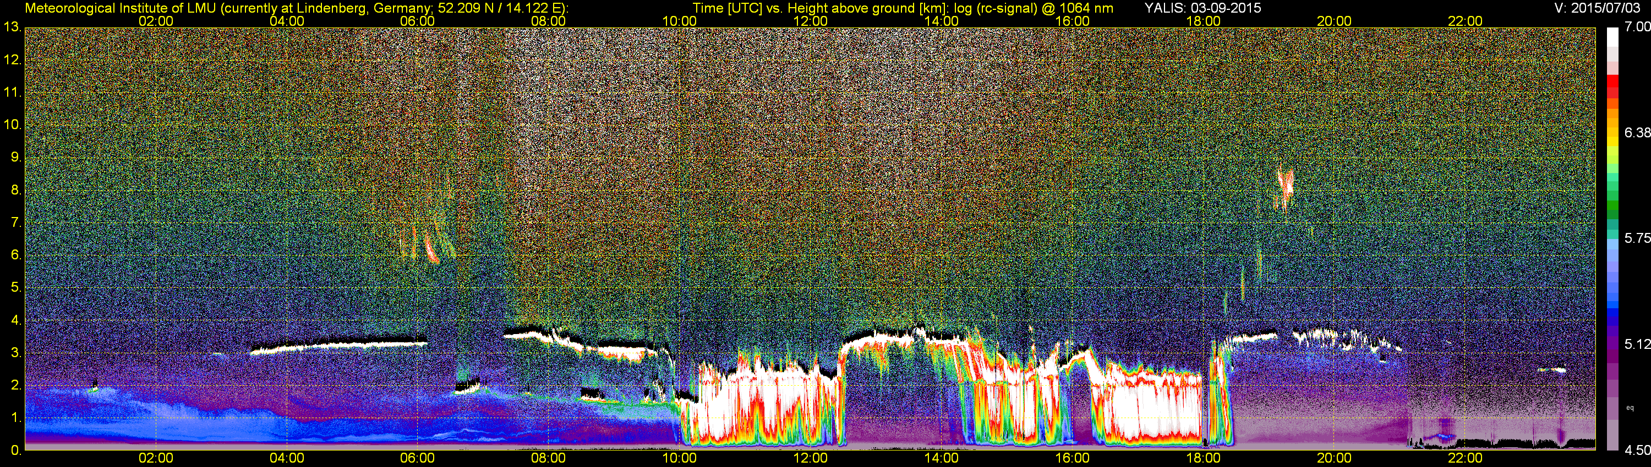The height and width of the screenshot is (467, 1651).
Task: Click the 7 km height axis label
Action: click(16, 223)
